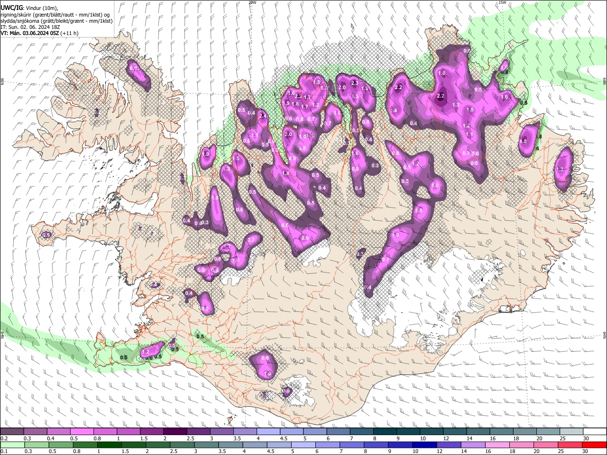Click the 0.1 label on the rain scale
The height and width of the screenshot is (455, 607).
[x=3, y=451]
